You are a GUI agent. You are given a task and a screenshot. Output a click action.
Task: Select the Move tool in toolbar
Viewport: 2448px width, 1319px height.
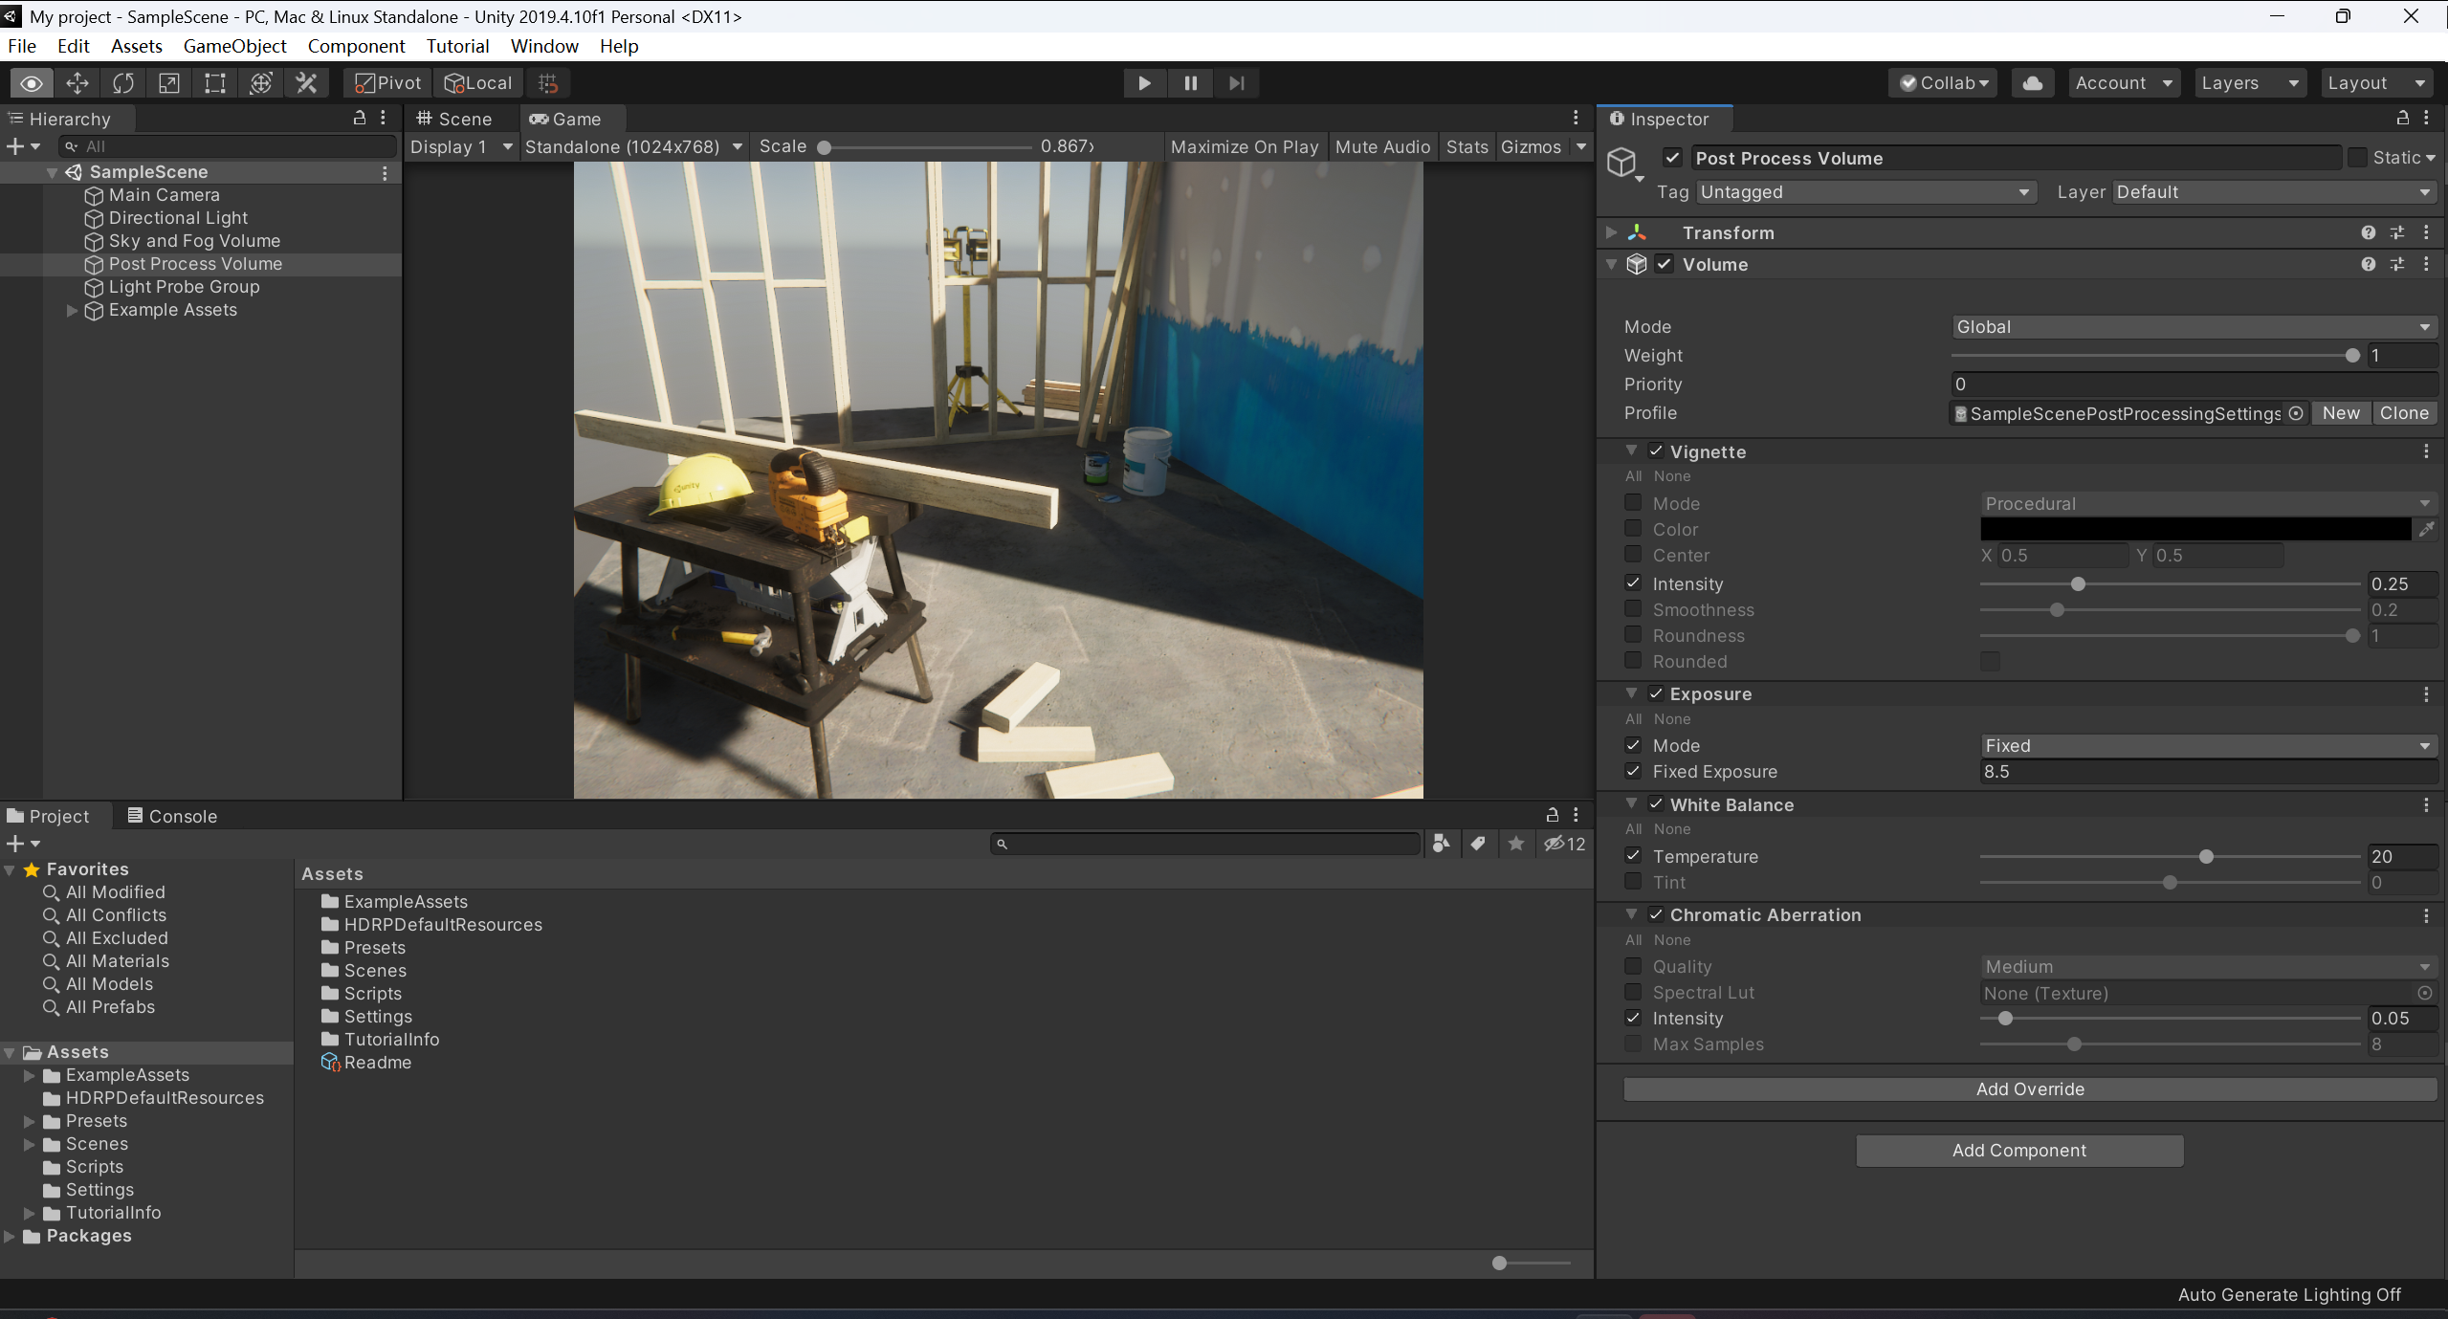point(77,83)
